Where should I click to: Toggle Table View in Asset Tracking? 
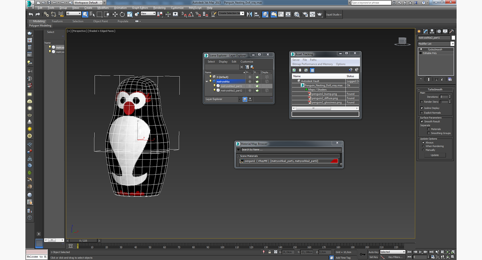point(312,70)
